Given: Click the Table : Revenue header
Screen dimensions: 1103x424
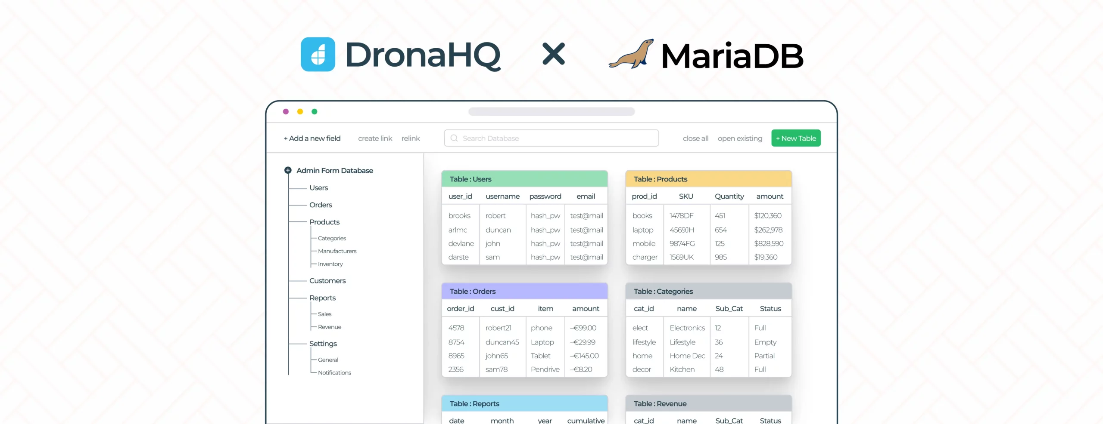Looking at the screenshot, I should 708,403.
